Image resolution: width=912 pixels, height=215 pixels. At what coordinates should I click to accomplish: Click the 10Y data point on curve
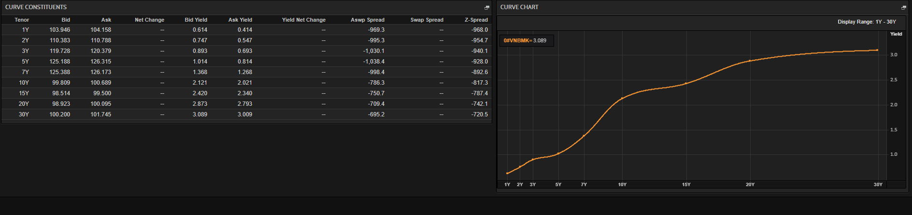[x=622, y=98]
